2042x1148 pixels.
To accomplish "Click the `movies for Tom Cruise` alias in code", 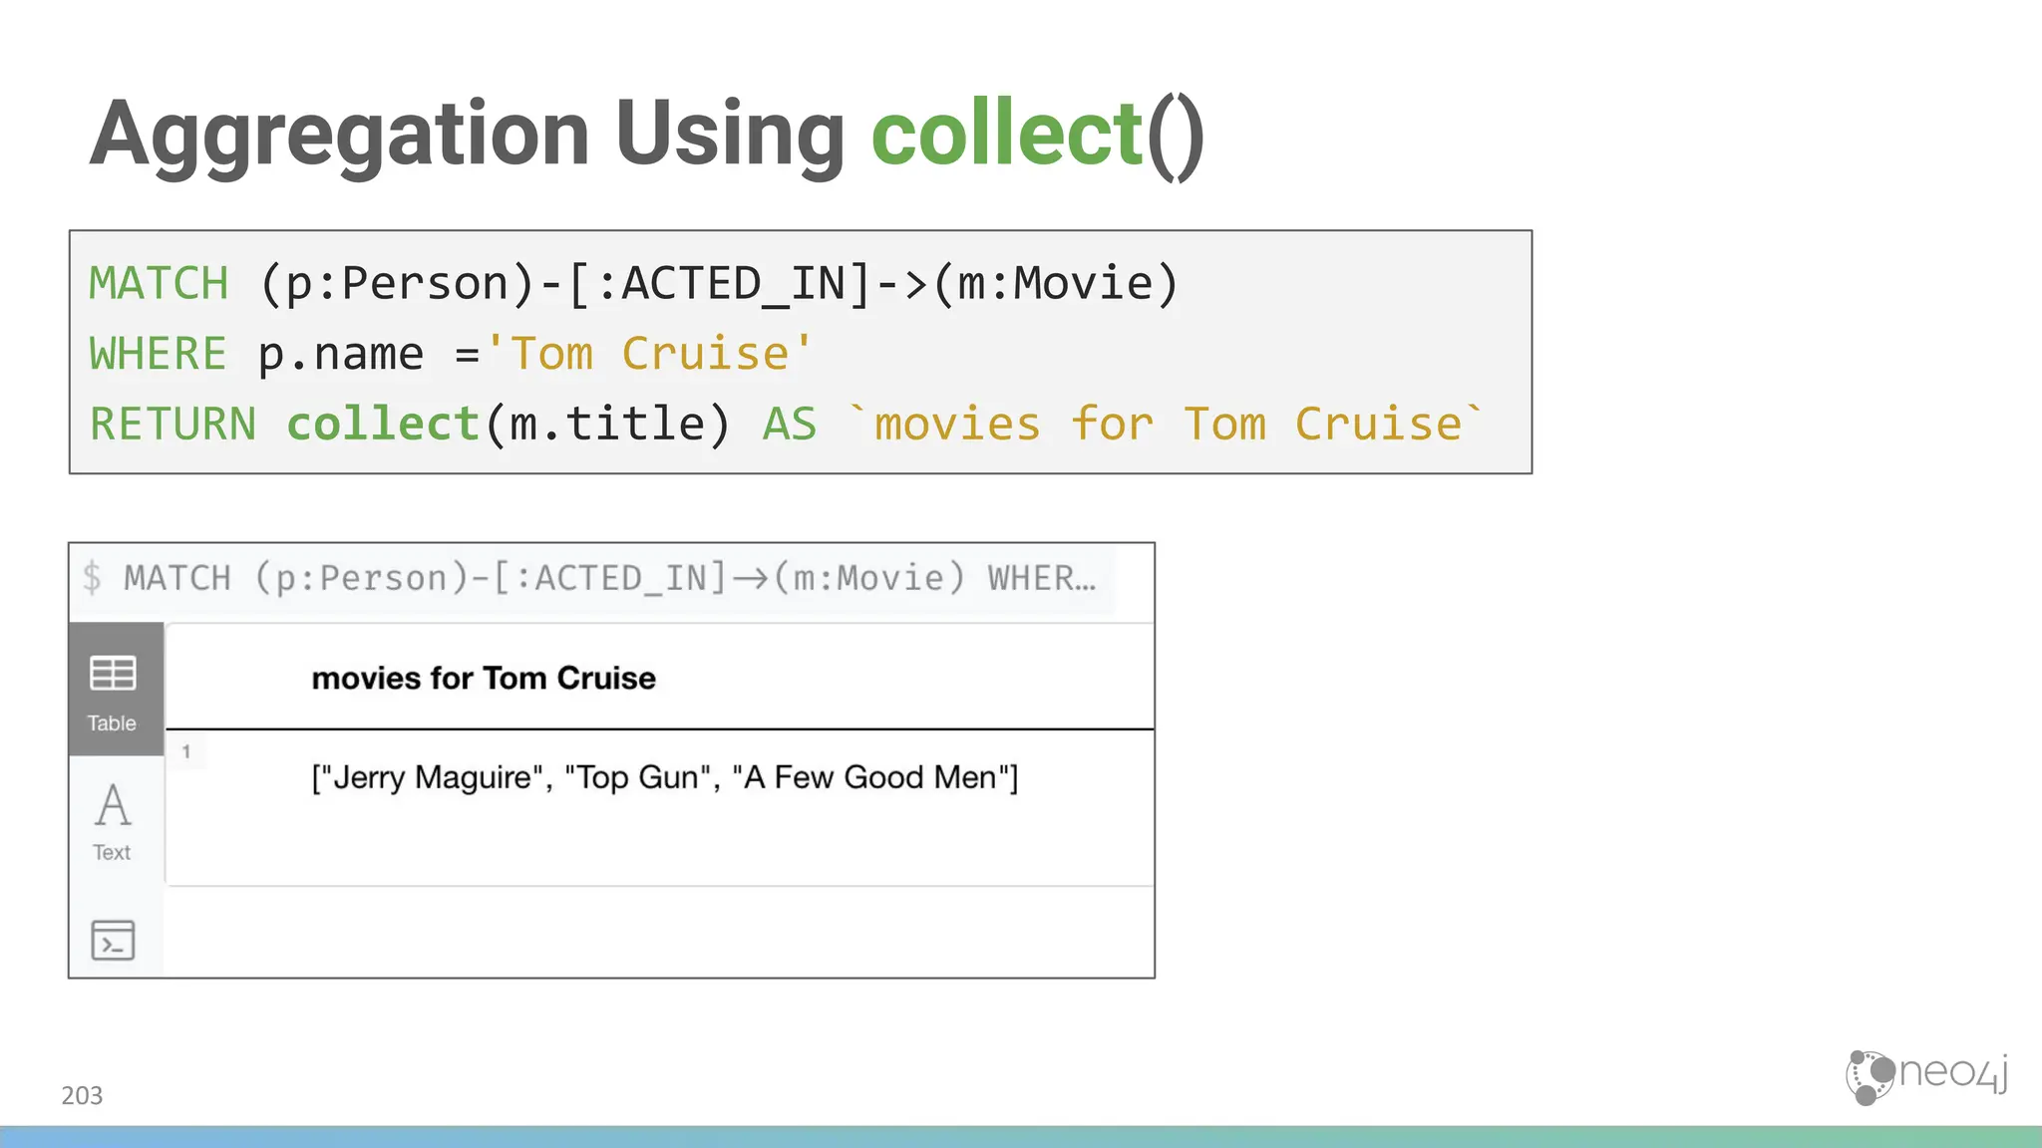I will [1165, 425].
